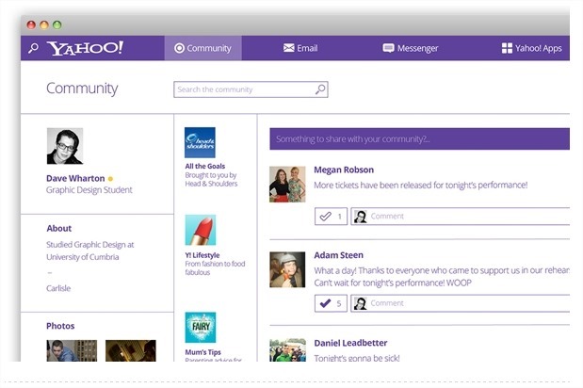Open the Messenger tab

[411, 48]
